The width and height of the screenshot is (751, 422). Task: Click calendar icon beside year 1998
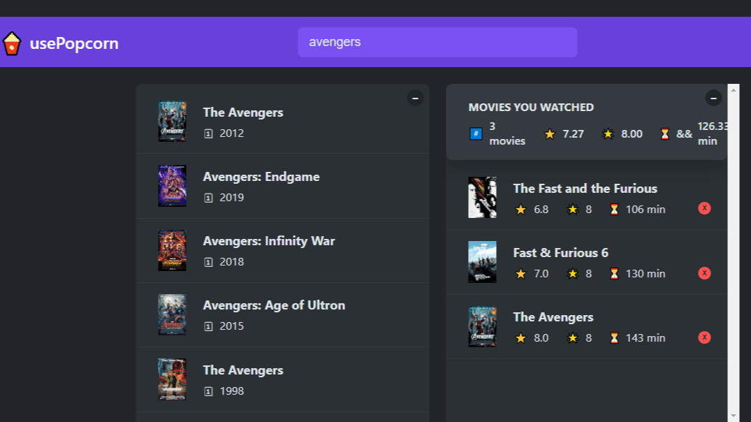[208, 391]
